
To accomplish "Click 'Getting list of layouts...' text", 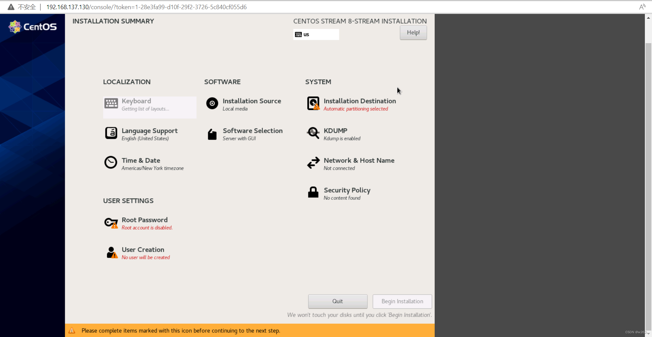I will [x=145, y=109].
